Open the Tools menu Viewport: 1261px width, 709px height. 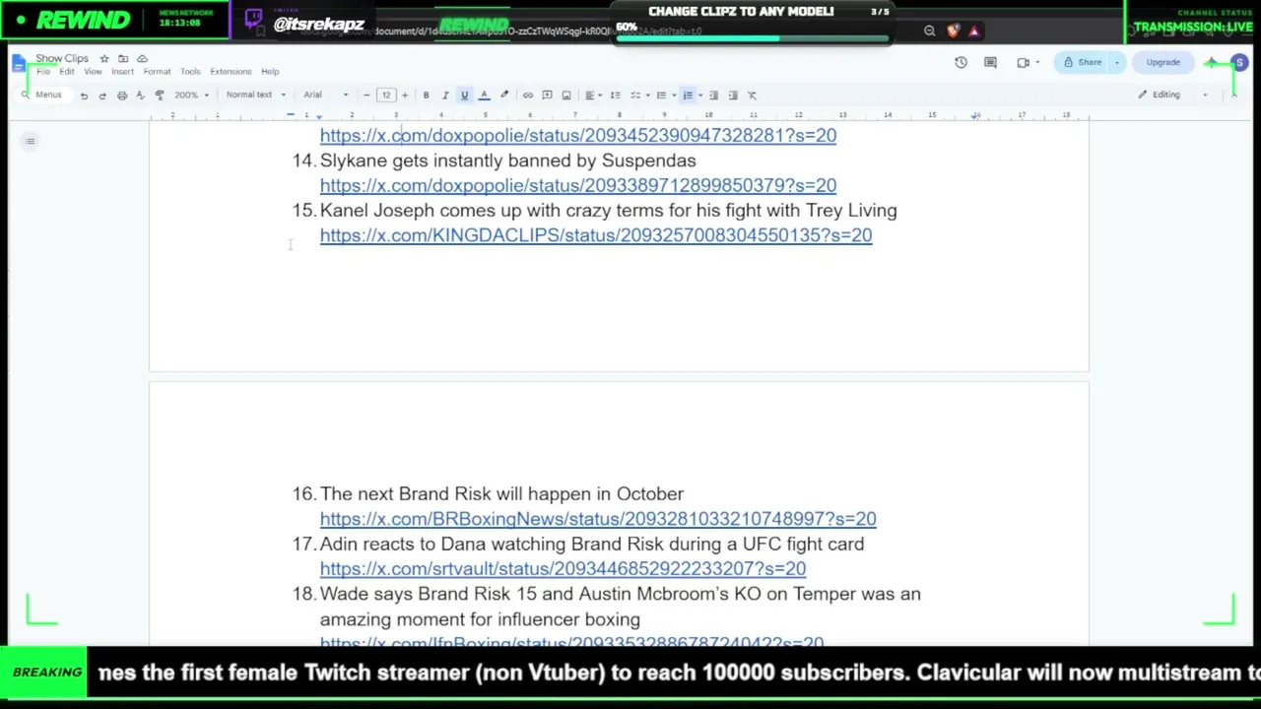click(x=190, y=72)
